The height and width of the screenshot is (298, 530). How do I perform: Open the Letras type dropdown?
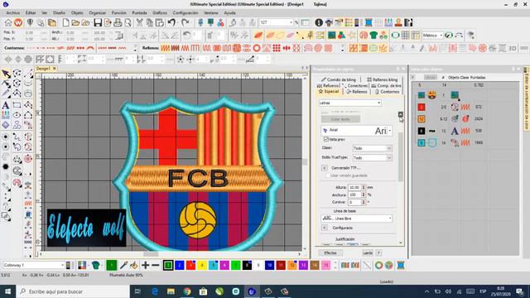pyautogui.click(x=349, y=103)
